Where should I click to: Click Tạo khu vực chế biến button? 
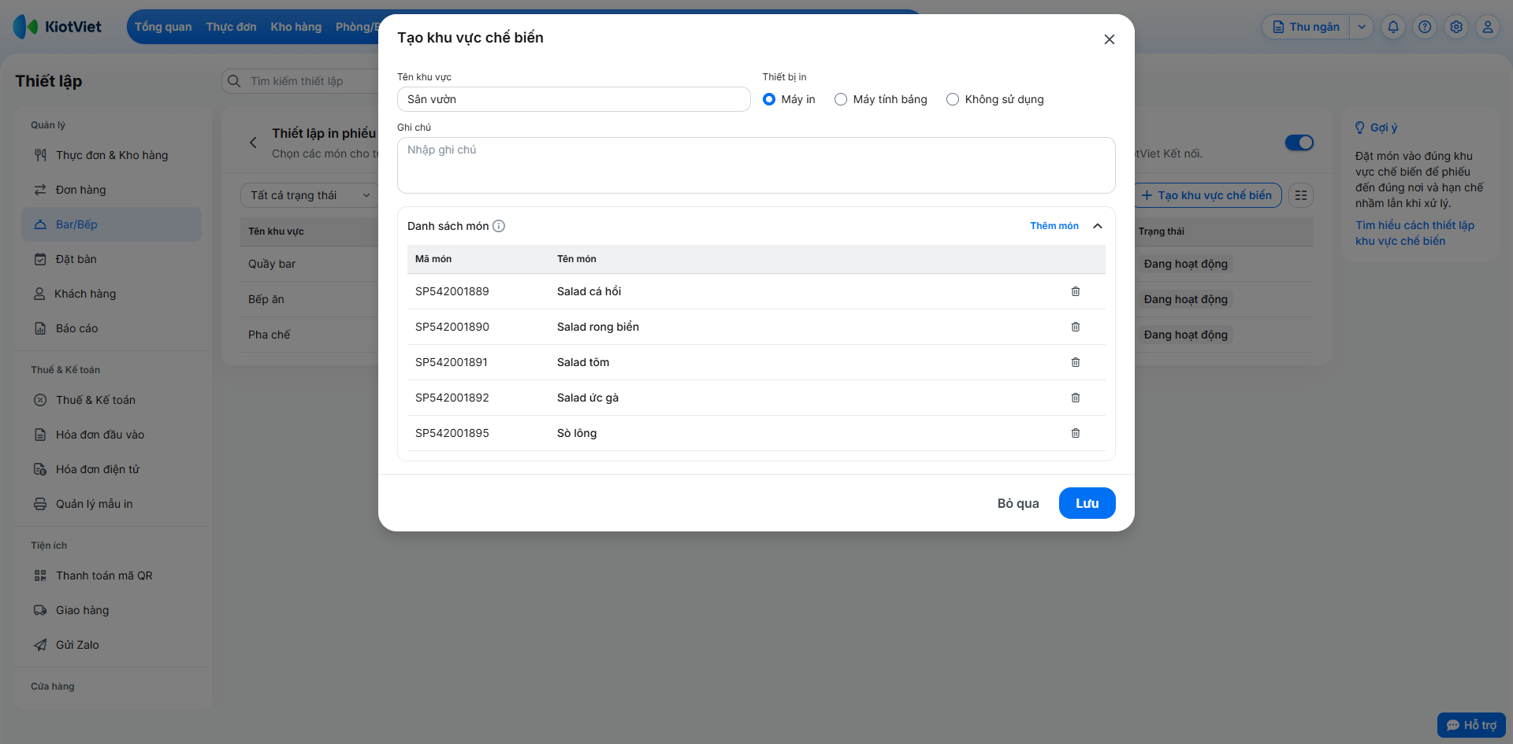click(1207, 195)
